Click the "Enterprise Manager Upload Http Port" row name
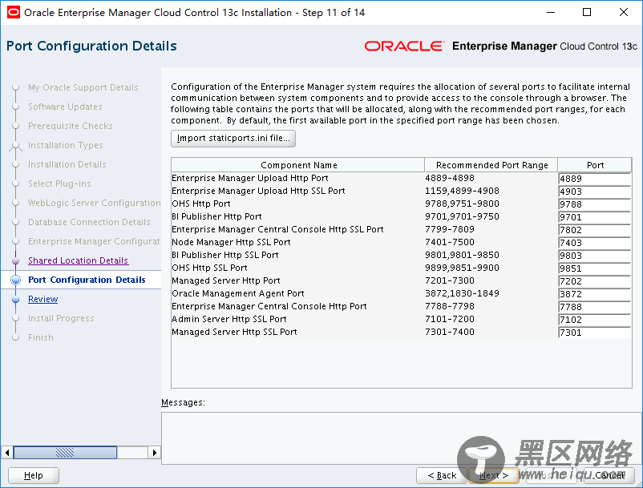This screenshot has width=643, height=488. coord(250,178)
